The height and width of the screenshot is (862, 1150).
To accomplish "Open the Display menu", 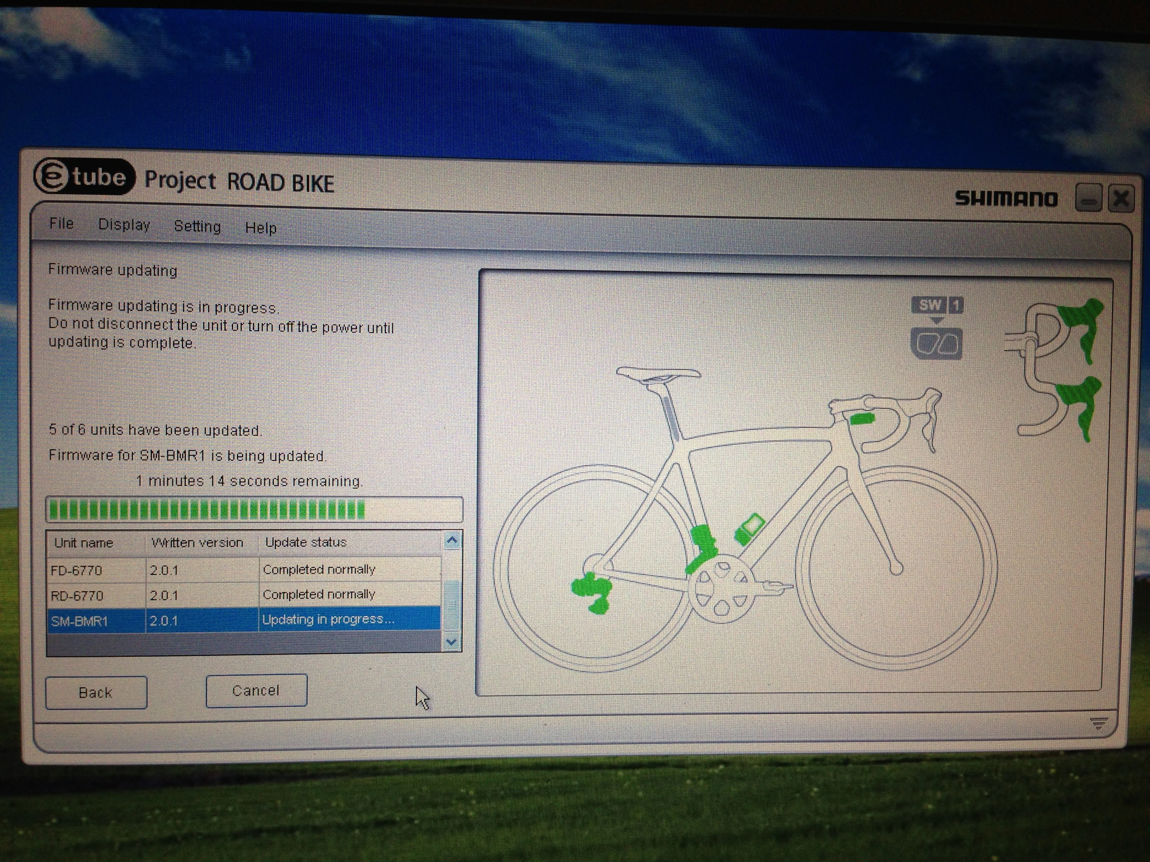I will (125, 225).
